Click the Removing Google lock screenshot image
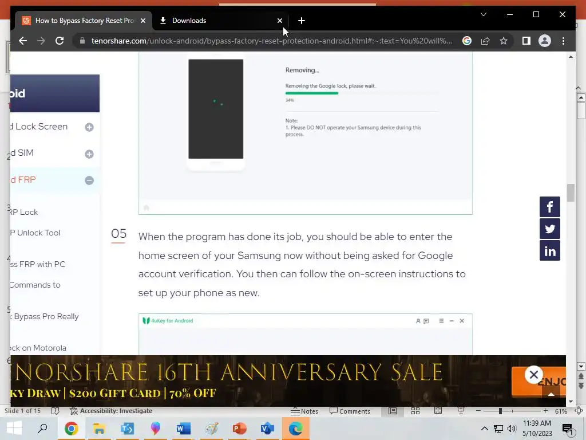The image size is (586, 440). pyautogui.click(x=306, y=133)
